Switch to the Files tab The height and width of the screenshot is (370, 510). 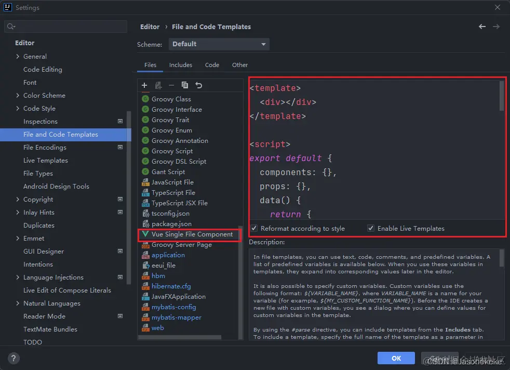[150, 65]
